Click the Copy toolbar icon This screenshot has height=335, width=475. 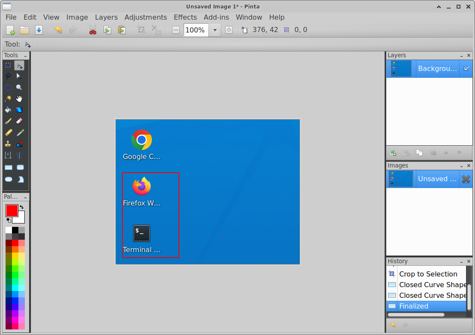[x=107, y=30]
